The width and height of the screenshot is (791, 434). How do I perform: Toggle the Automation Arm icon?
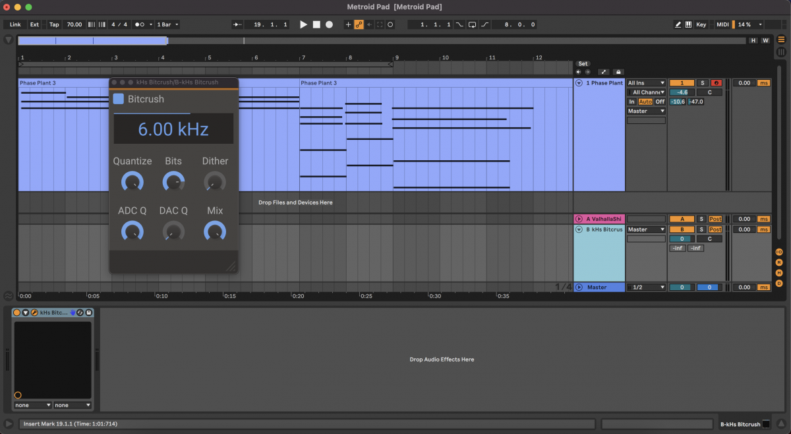pos(359,24)
